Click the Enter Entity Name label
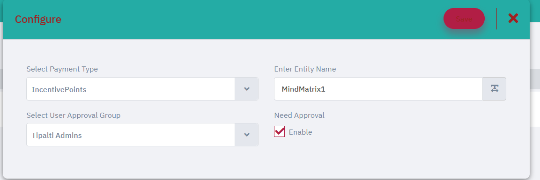Image resolution: width=540 pixels, height=180 pixels. [x=305, y=69]
